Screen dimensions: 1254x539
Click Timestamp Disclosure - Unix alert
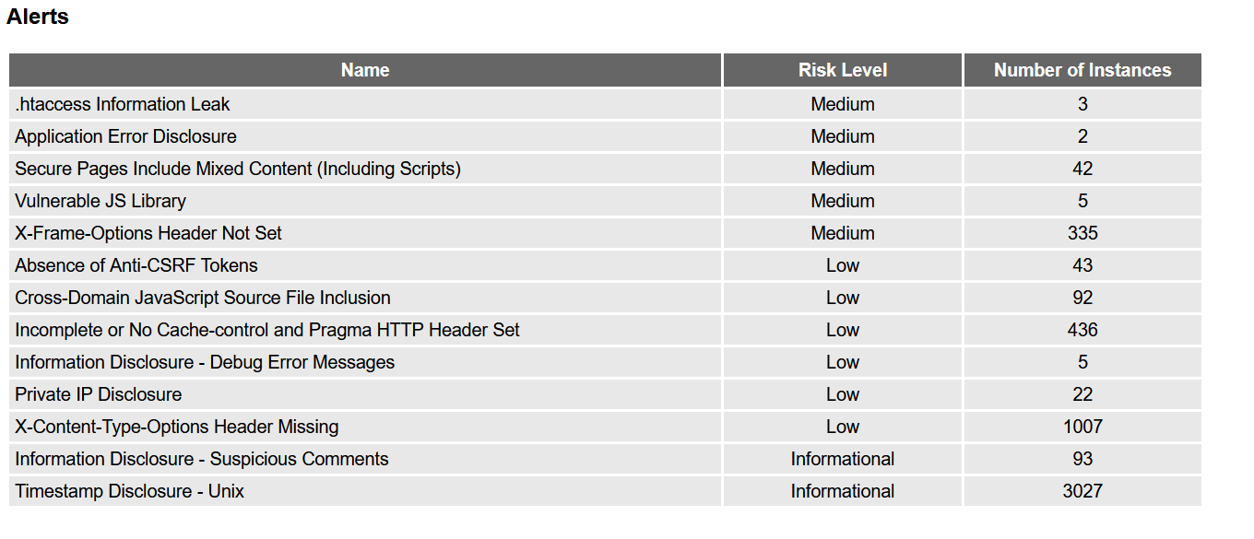tap(130, 491)
